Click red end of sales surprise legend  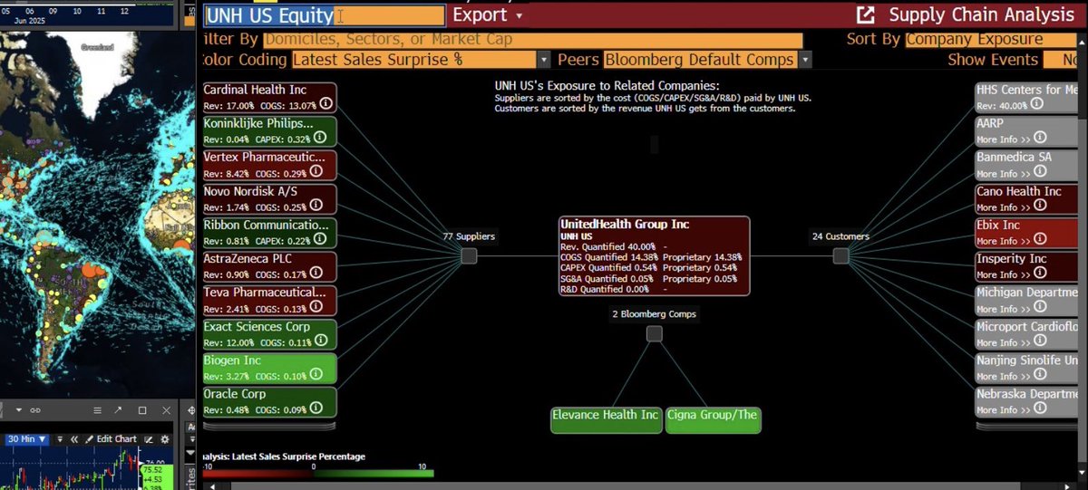(207, 473)
